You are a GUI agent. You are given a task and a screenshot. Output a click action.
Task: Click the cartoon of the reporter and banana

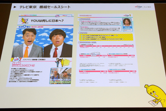pyautogui.click(x=62, y=62)
